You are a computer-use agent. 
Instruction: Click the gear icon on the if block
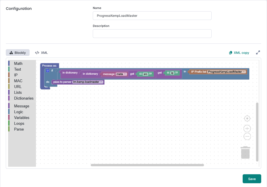(47, 70)
